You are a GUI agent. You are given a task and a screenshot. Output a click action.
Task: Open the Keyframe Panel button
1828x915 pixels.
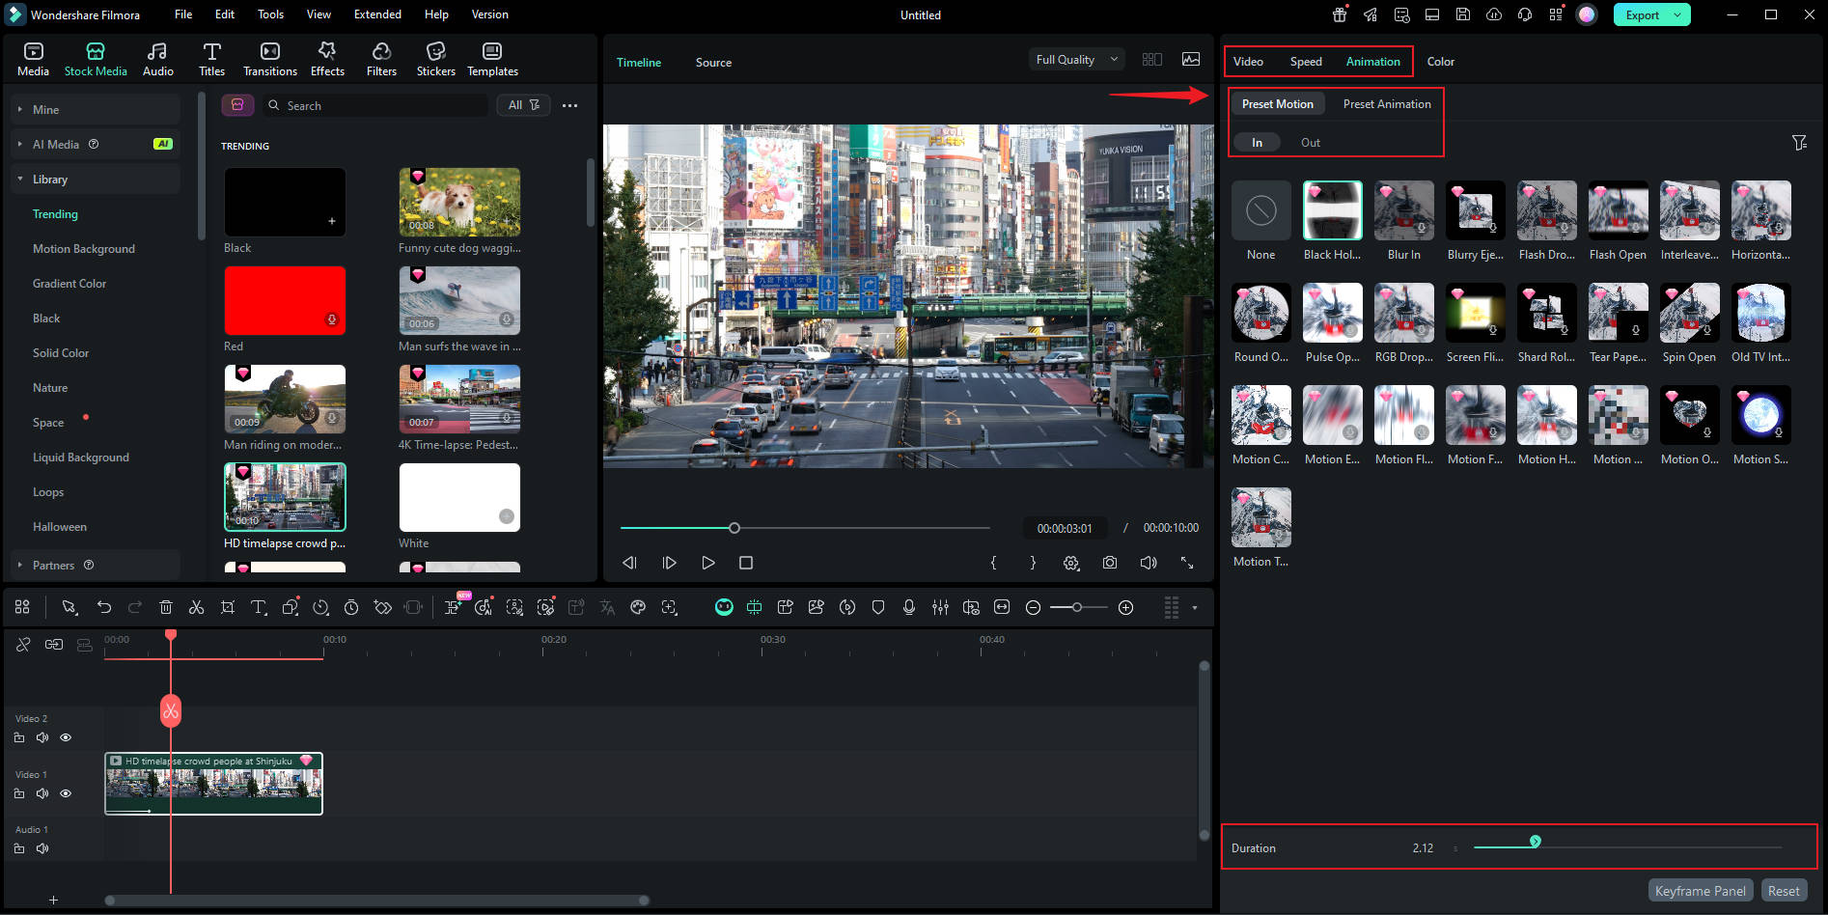click(1701, 891)
